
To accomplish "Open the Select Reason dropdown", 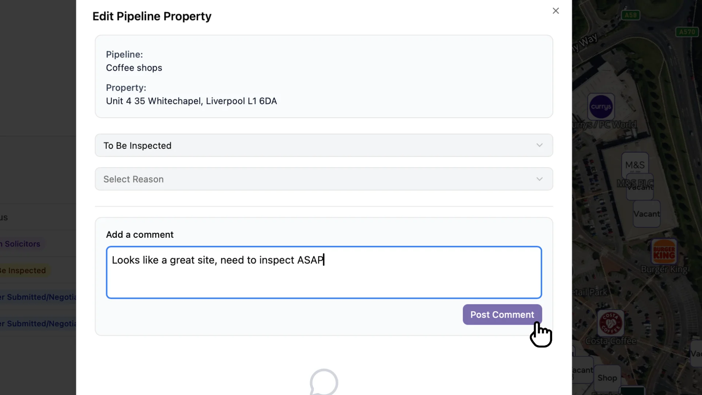I will (x=324, y=179).
